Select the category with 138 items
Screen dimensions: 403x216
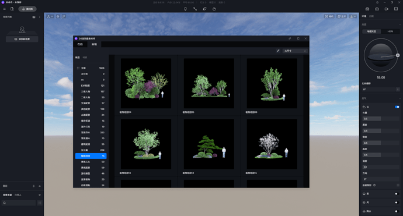click(x=91, y=109)
